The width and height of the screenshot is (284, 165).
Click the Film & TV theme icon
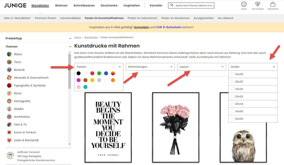coord(9,125)
